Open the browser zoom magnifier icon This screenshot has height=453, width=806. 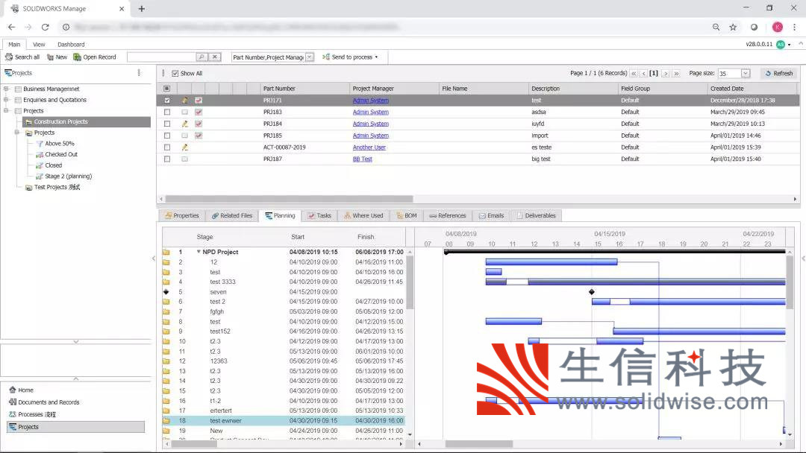[x=716, y=27]
